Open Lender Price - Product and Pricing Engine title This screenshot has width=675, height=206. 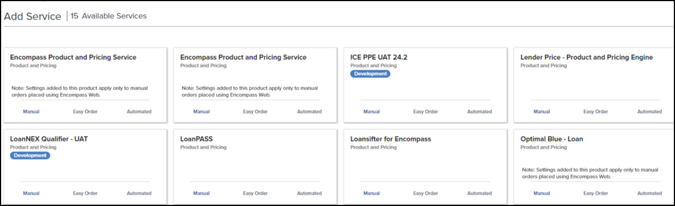point(587,57)
